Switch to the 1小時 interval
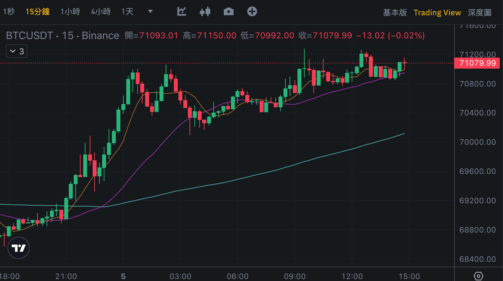503x281 pixels. click(x=70, y=12)
